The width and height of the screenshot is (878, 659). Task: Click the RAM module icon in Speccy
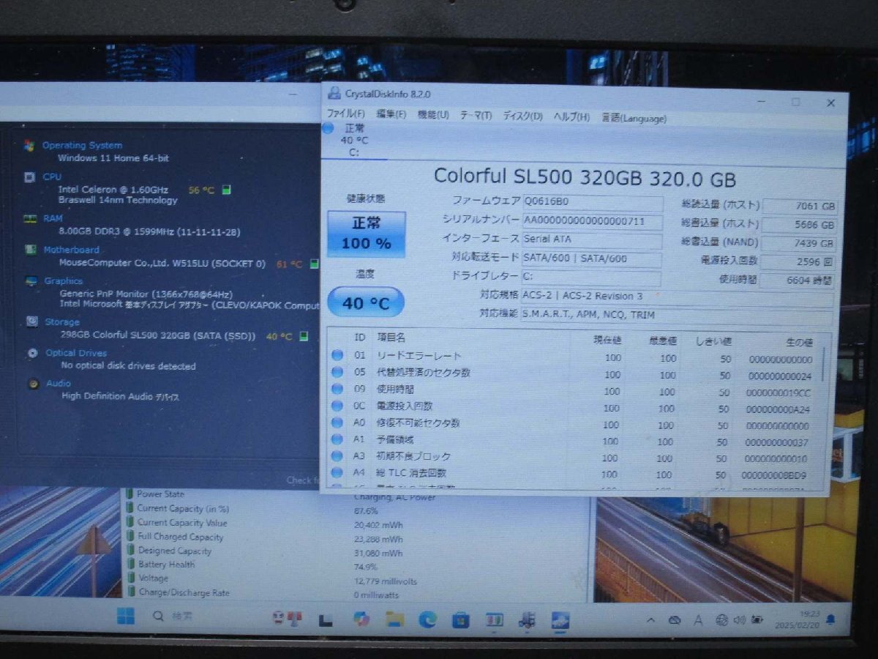[x=30, y=218]
